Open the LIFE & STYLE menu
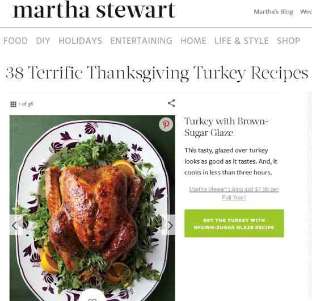The height and width of the screenshot is (301, 312). [x=242, y=41]
